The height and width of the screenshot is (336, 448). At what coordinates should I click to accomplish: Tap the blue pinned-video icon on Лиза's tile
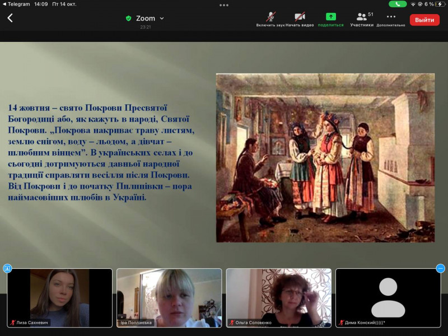coord(7,268)
